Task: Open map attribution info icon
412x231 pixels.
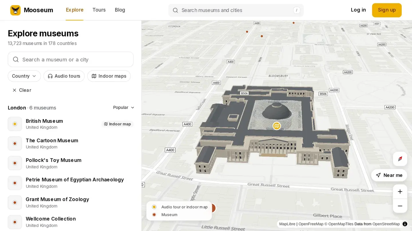Action: [x=405, y=224]
